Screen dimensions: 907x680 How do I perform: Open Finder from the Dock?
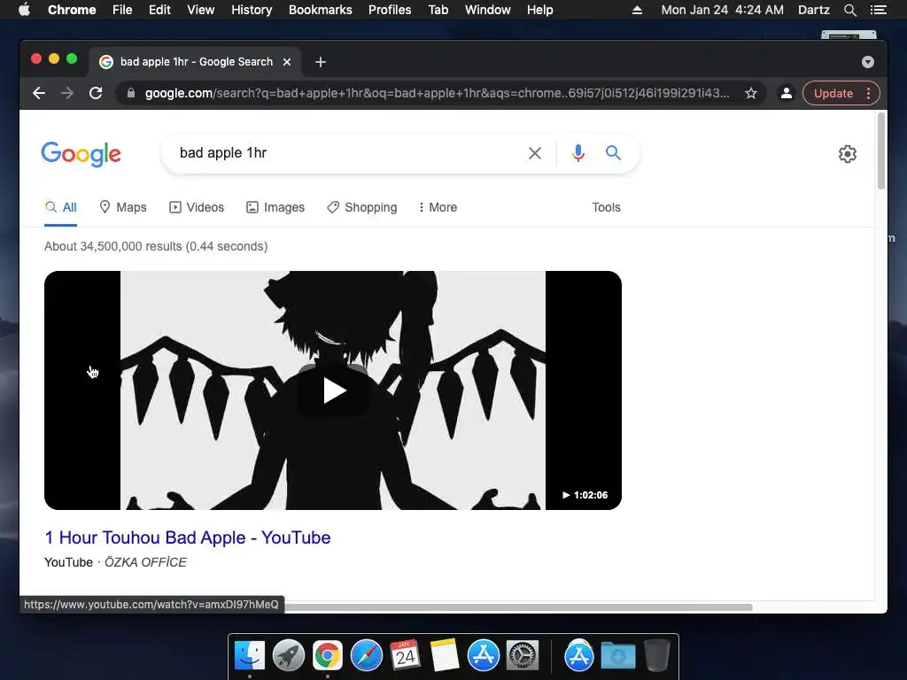250,656
